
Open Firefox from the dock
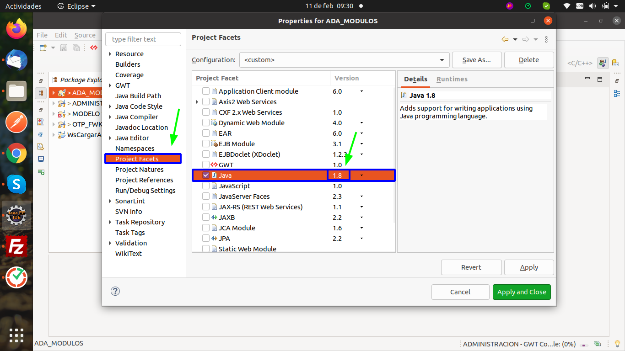click(16, 29)
